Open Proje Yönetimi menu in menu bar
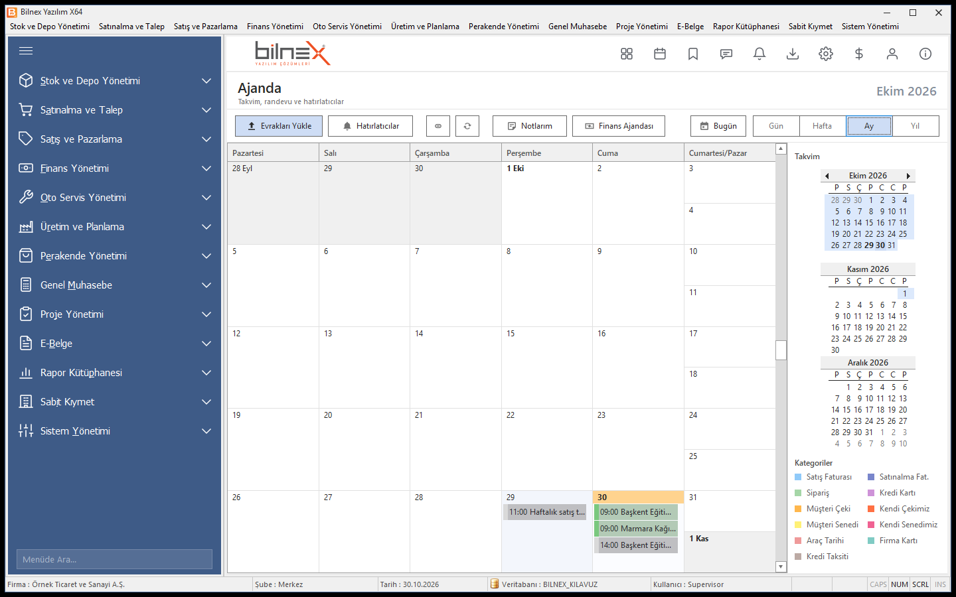 click(x=642, y=27)
